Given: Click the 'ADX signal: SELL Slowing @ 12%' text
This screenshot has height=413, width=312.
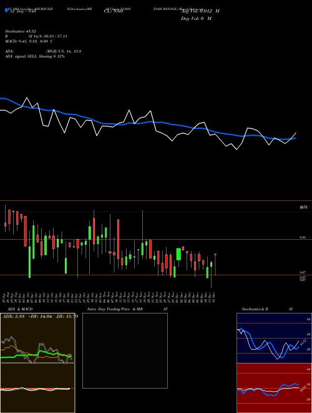Looking at the screenshot, I should [x=35, y=56].
